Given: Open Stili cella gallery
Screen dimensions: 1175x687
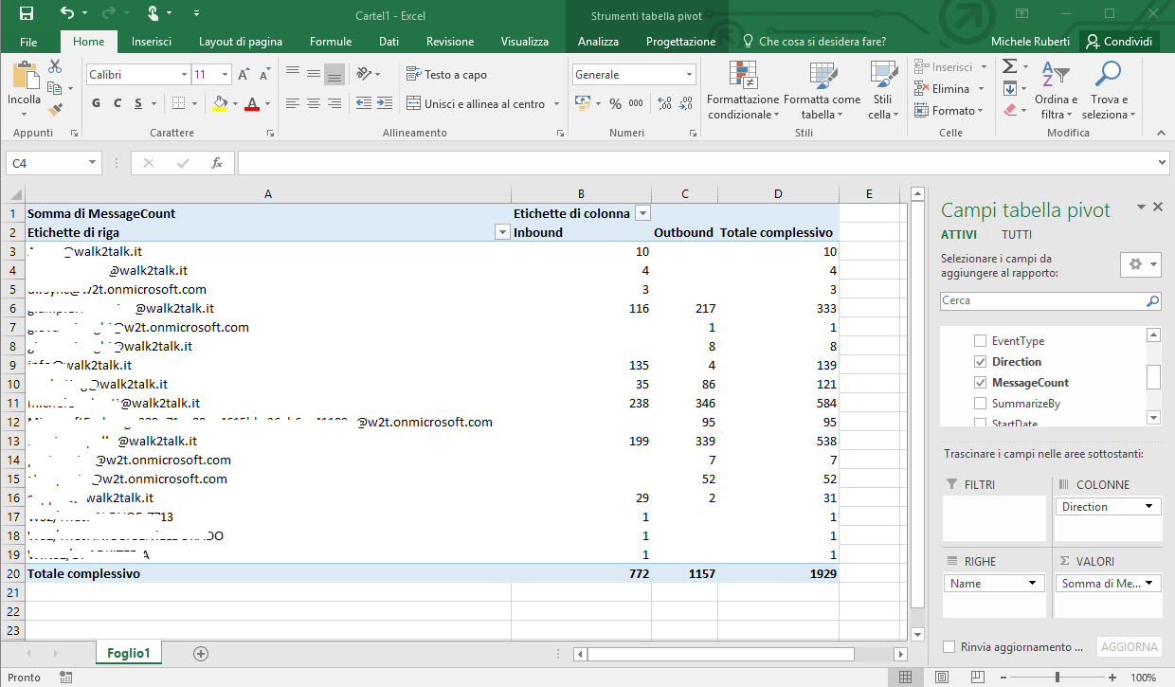Looking at the screenshot, I should point(883,91).
